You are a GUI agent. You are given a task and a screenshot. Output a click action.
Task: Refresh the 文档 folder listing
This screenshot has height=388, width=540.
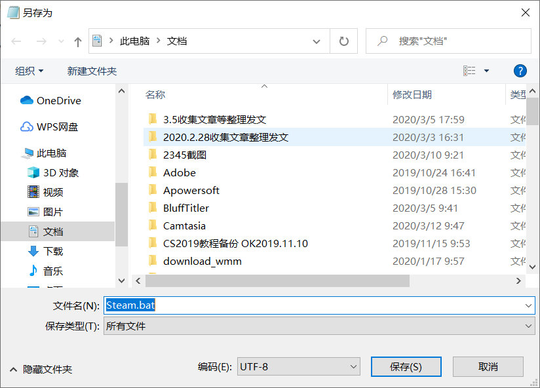[x=343, y=41]
